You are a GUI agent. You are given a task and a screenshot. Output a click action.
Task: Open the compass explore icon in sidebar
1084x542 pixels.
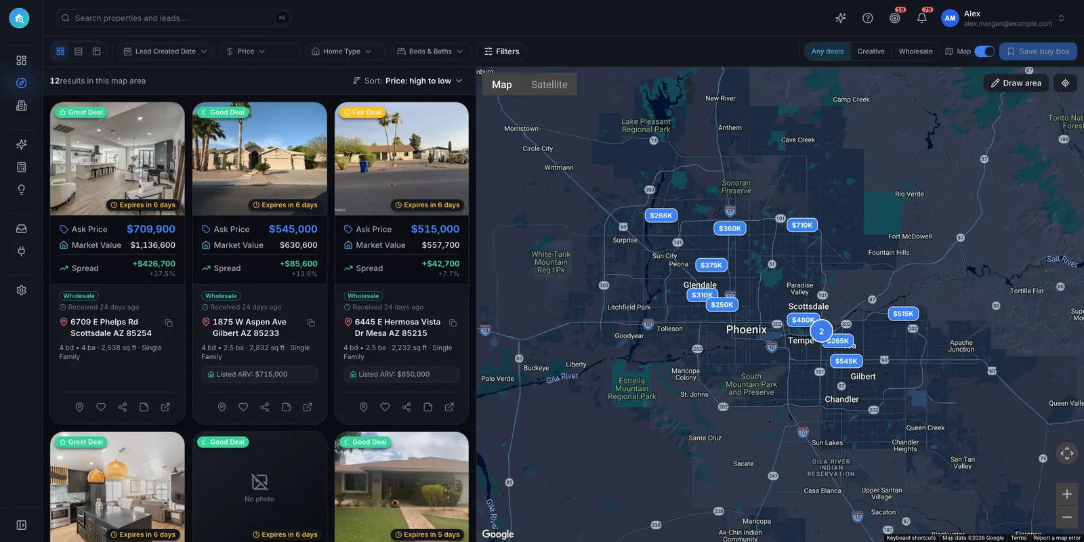point(22,83)
